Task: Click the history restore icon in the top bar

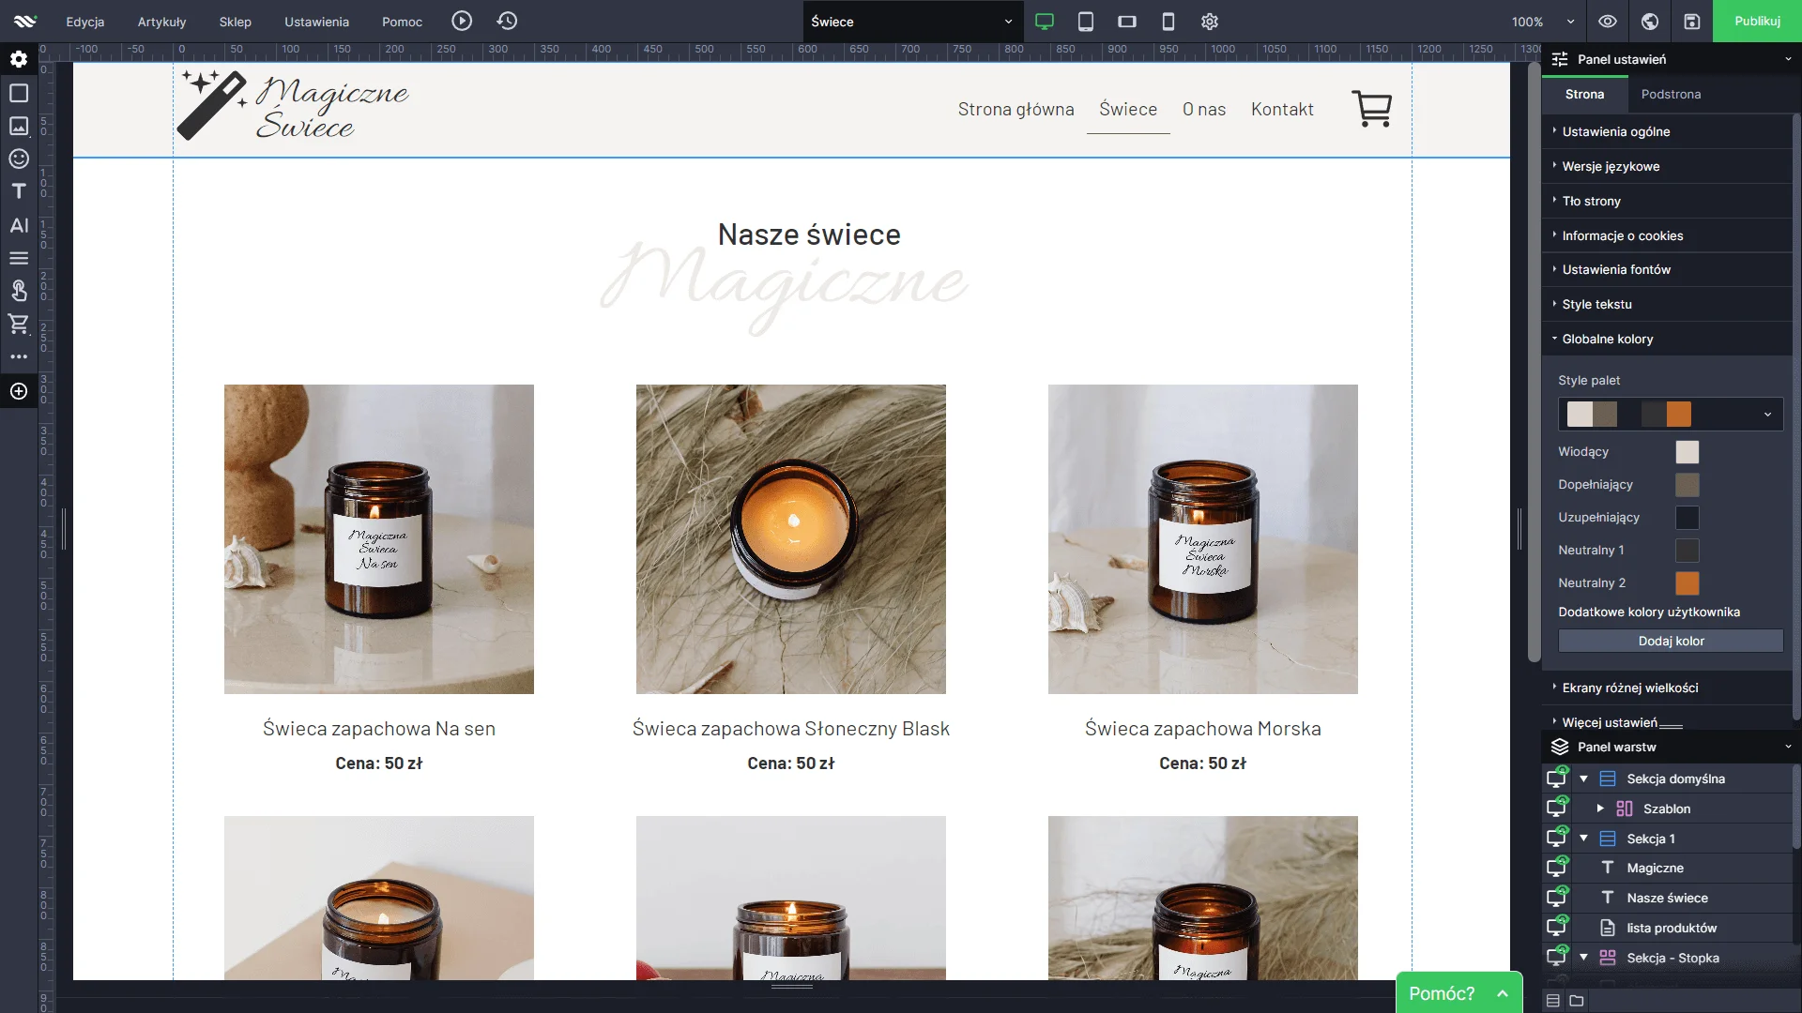Action: pyautogui.click(x=507, y=21)
